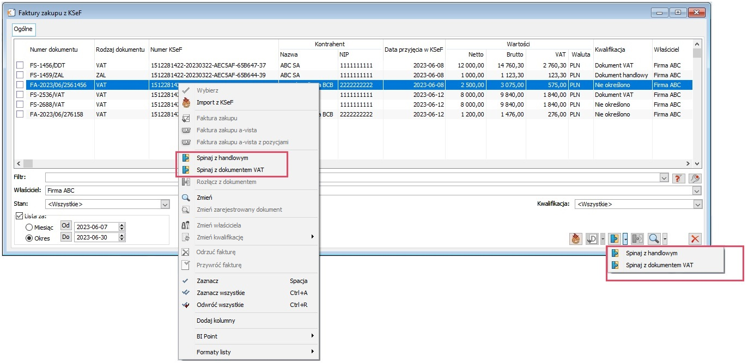Select the Okres radio button
Image resolution: width=748 pixels, height=363 pixels.
pyautogui.click(x=29, y=238)
